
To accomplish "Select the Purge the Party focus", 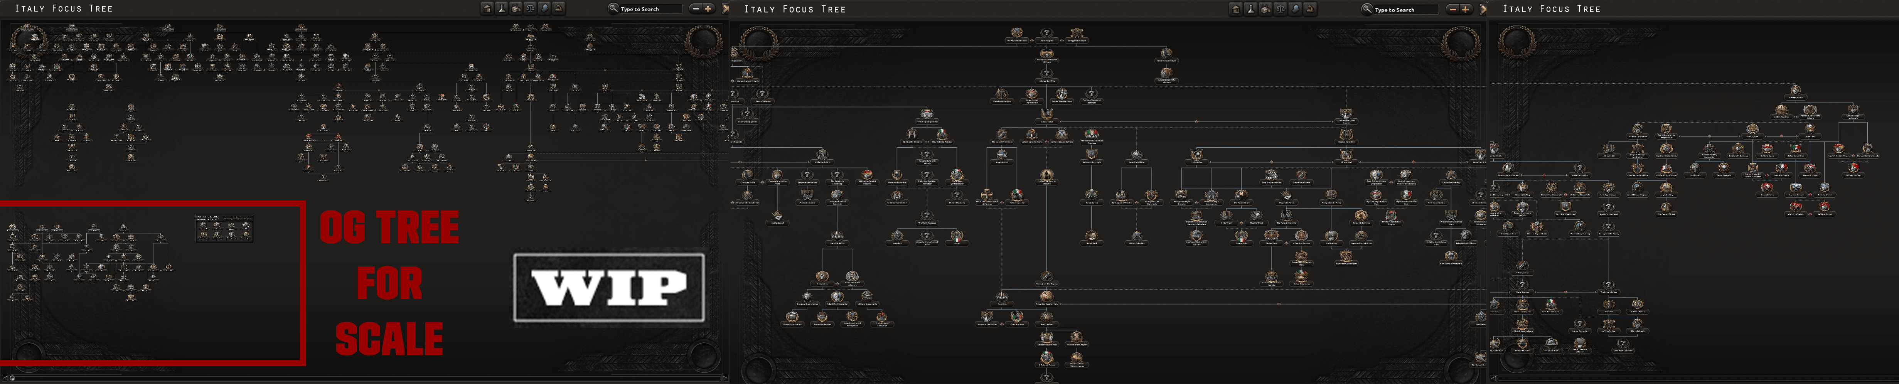I will point(1286,197).
